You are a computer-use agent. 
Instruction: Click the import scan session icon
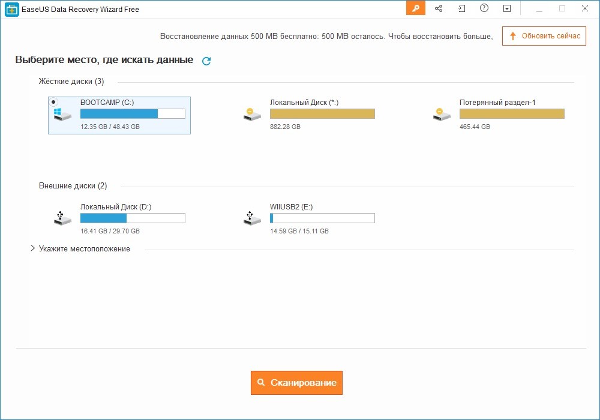(x=461, y=8)
